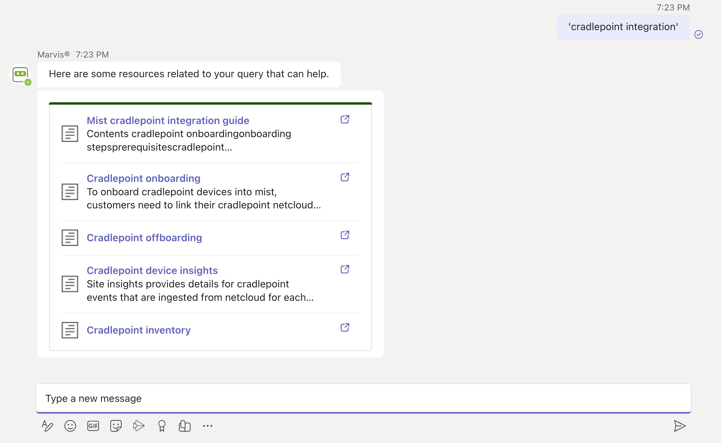Open the sticker picker
The width and height of the screenshot is (721, 443).
pos(116,426)
